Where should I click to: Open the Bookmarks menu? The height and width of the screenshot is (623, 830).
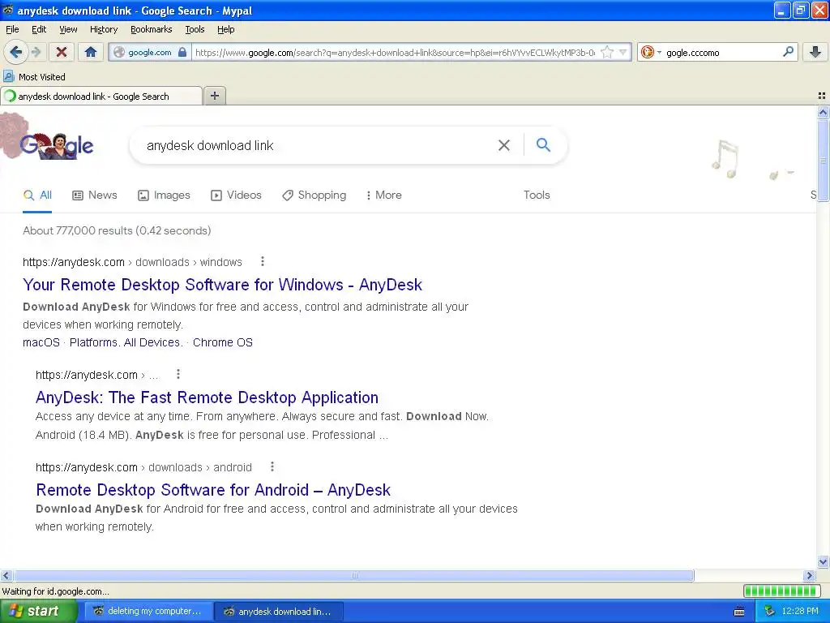tap(152, 29)
